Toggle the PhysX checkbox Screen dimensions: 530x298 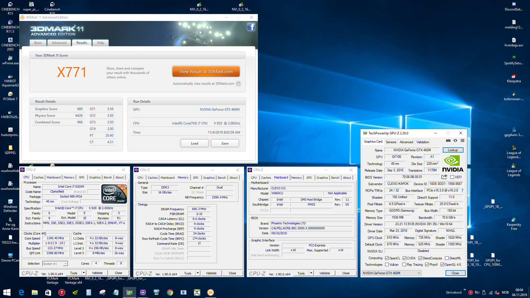click(427, 265)
